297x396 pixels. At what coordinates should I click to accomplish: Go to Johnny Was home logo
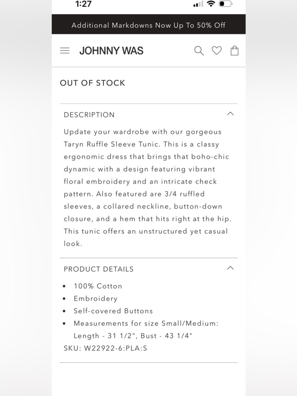tap(111, 51)
